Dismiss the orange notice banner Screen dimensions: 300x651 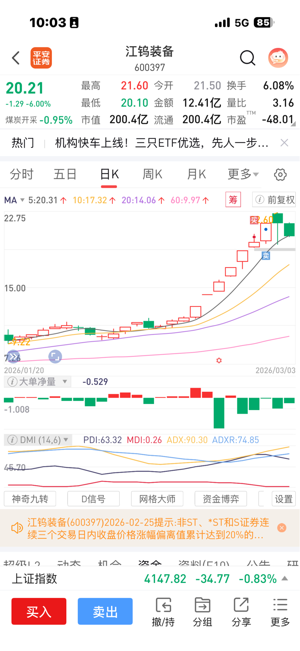(x=282, y=528)
